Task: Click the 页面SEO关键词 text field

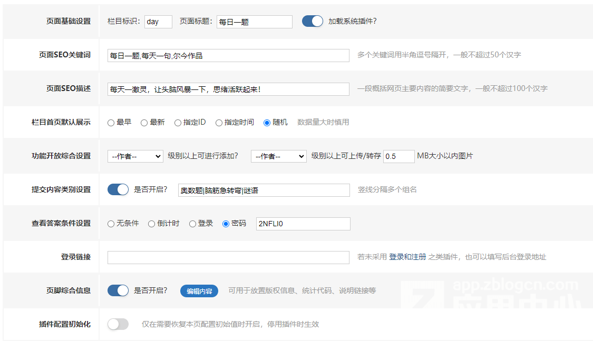Action: point(228,55)
